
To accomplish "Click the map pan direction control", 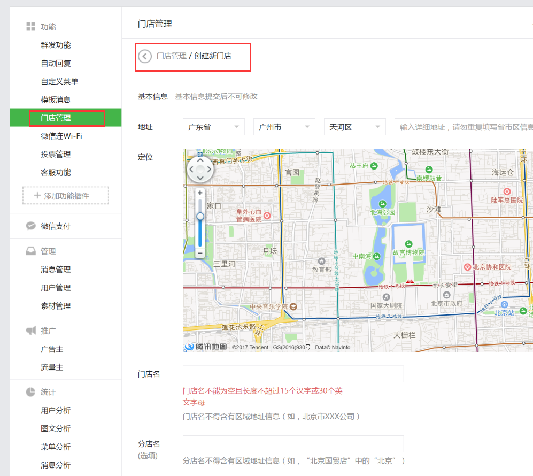I will (x=200, y=170).
